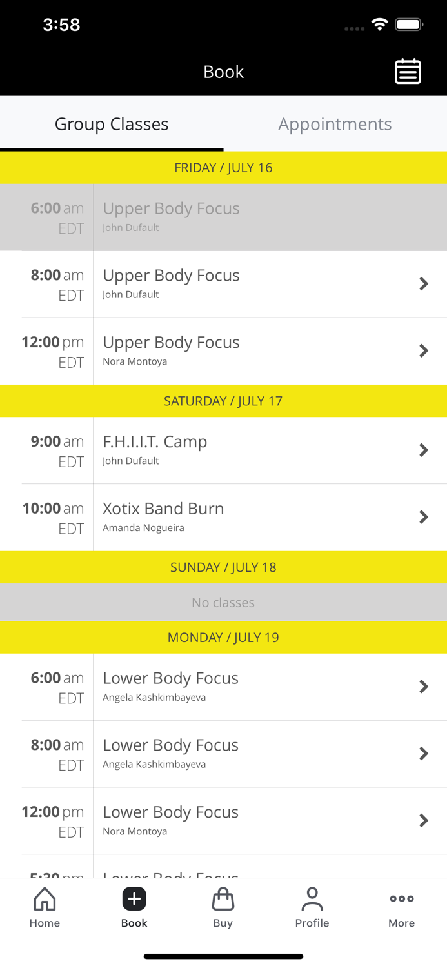Tap the Saturday / July 17 header
Viewport: 447px width, 968px height.
point(223,401)
